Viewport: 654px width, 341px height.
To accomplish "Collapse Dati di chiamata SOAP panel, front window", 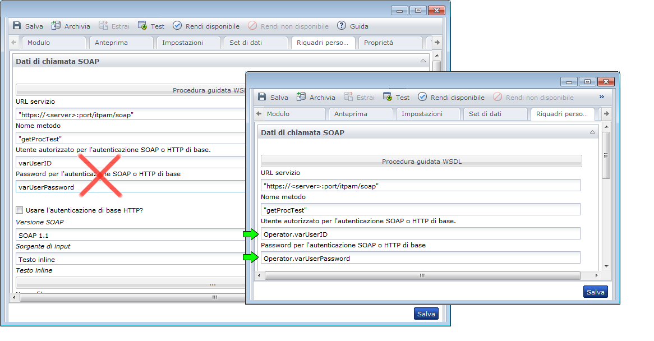I will pyautogui.click(x=592, y=132).
